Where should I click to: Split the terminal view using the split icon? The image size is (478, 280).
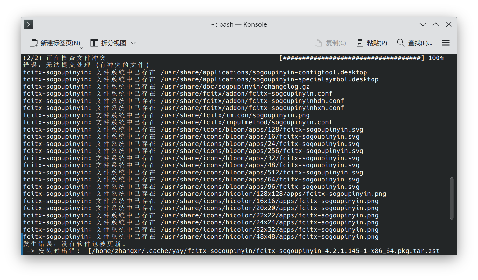click(x=94, y=43)
